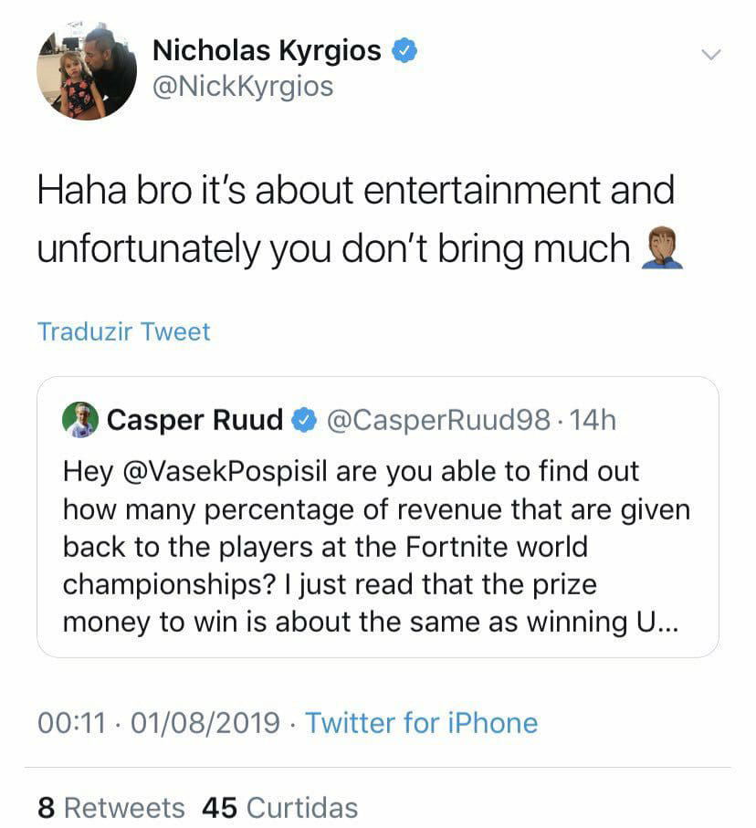Click the 00:11 tweet time
This screenshot has height=828, width=756.
[x=71, y=723]
